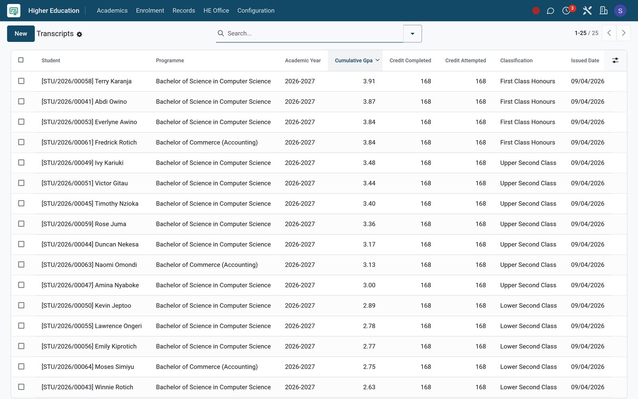Select the Naomi Omondi row checkbox
This screenshot has width=638, height=399.
coord(21,265)
